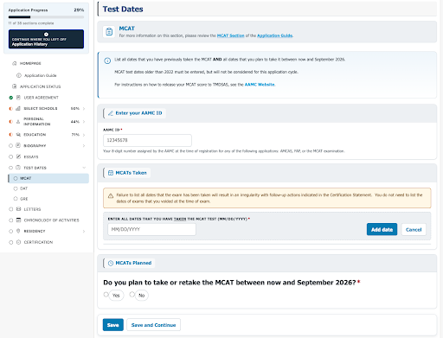Click Save and Continue button

[153, 325]
